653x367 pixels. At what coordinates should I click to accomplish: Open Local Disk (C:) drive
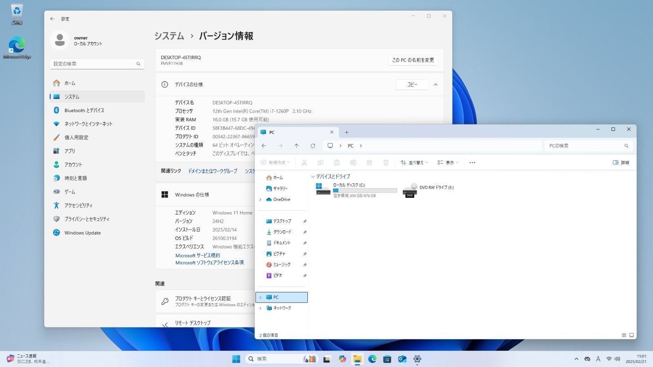(x=356, y=190)
